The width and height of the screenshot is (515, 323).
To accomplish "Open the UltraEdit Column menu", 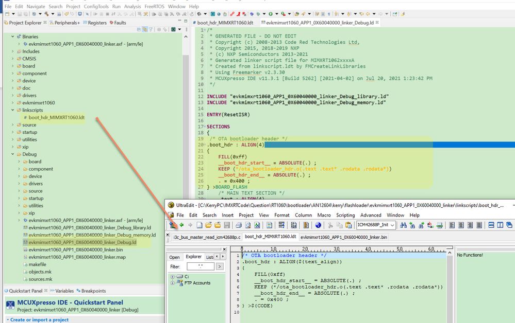I will (x=303, y=215).
